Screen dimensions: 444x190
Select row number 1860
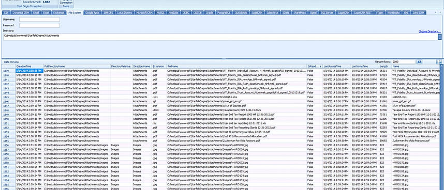[8, 163]
